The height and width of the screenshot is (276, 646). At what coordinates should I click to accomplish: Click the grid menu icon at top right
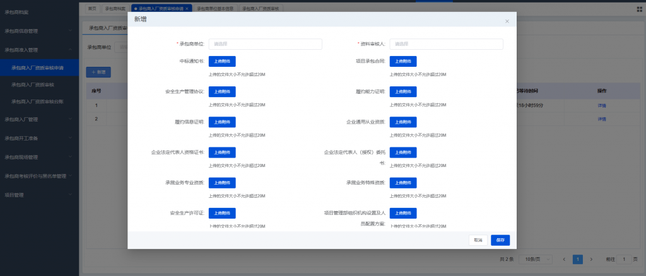(x=639, y=8)
